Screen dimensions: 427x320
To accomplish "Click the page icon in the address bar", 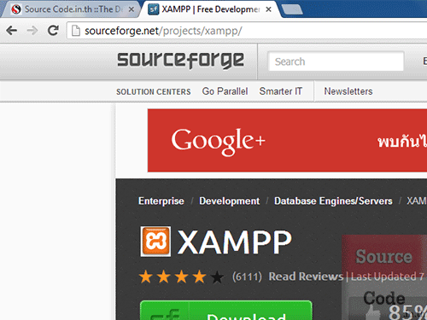I will [76, 31].
